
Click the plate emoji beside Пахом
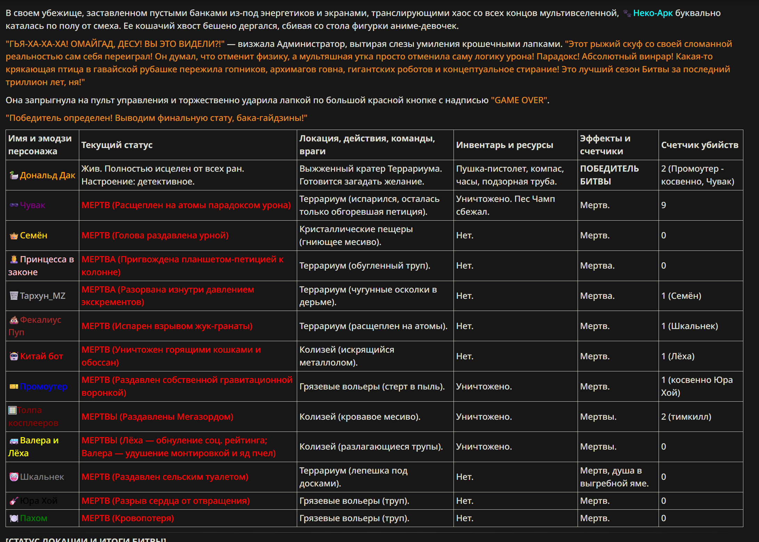click(14, 518)
